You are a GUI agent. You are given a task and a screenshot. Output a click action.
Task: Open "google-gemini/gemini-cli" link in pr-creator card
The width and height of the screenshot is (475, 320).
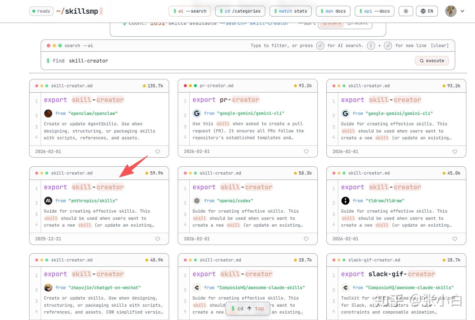(x=250, y=113)
